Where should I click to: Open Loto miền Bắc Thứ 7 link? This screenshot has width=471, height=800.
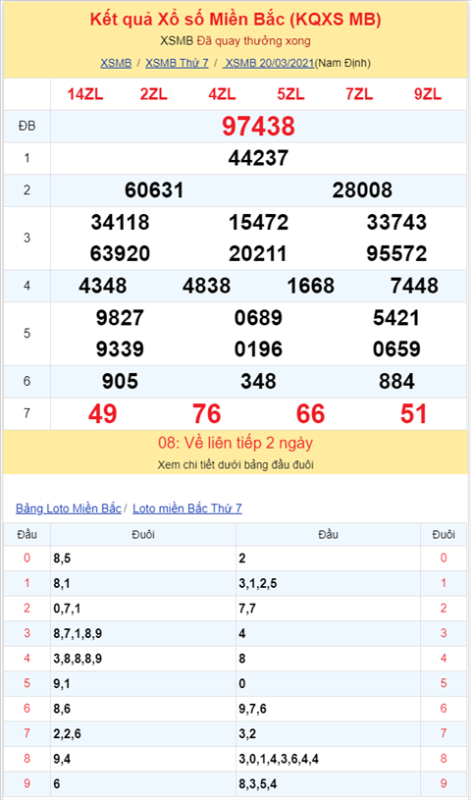pyautogui.click(x=187, y=508)
